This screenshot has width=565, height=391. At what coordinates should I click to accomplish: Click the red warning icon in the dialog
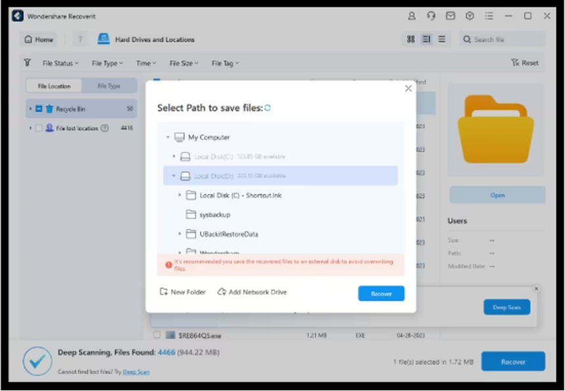168,265
